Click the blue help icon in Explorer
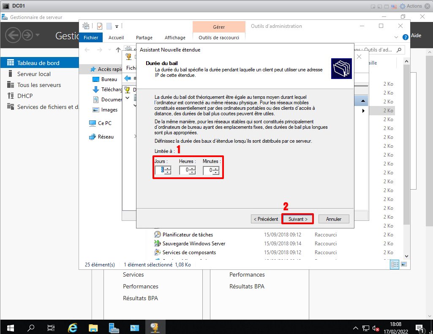Image resolution: width=433 pixels, height=334 pixels. click(x=406, y=37)
